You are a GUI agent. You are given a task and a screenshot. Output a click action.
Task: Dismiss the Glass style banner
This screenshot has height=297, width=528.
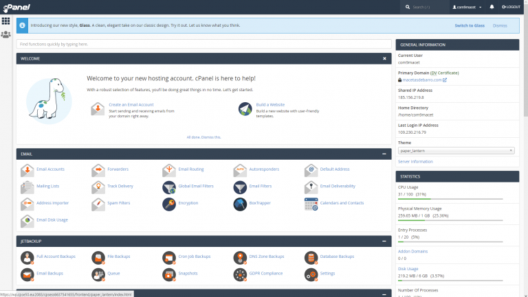click(x=500, y=25)
